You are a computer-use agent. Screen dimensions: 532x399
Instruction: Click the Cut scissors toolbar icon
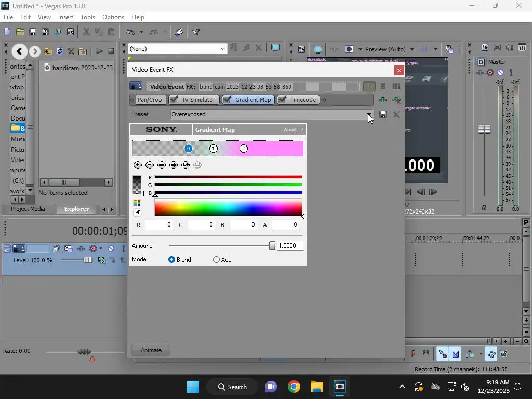(x=87, y=32)
